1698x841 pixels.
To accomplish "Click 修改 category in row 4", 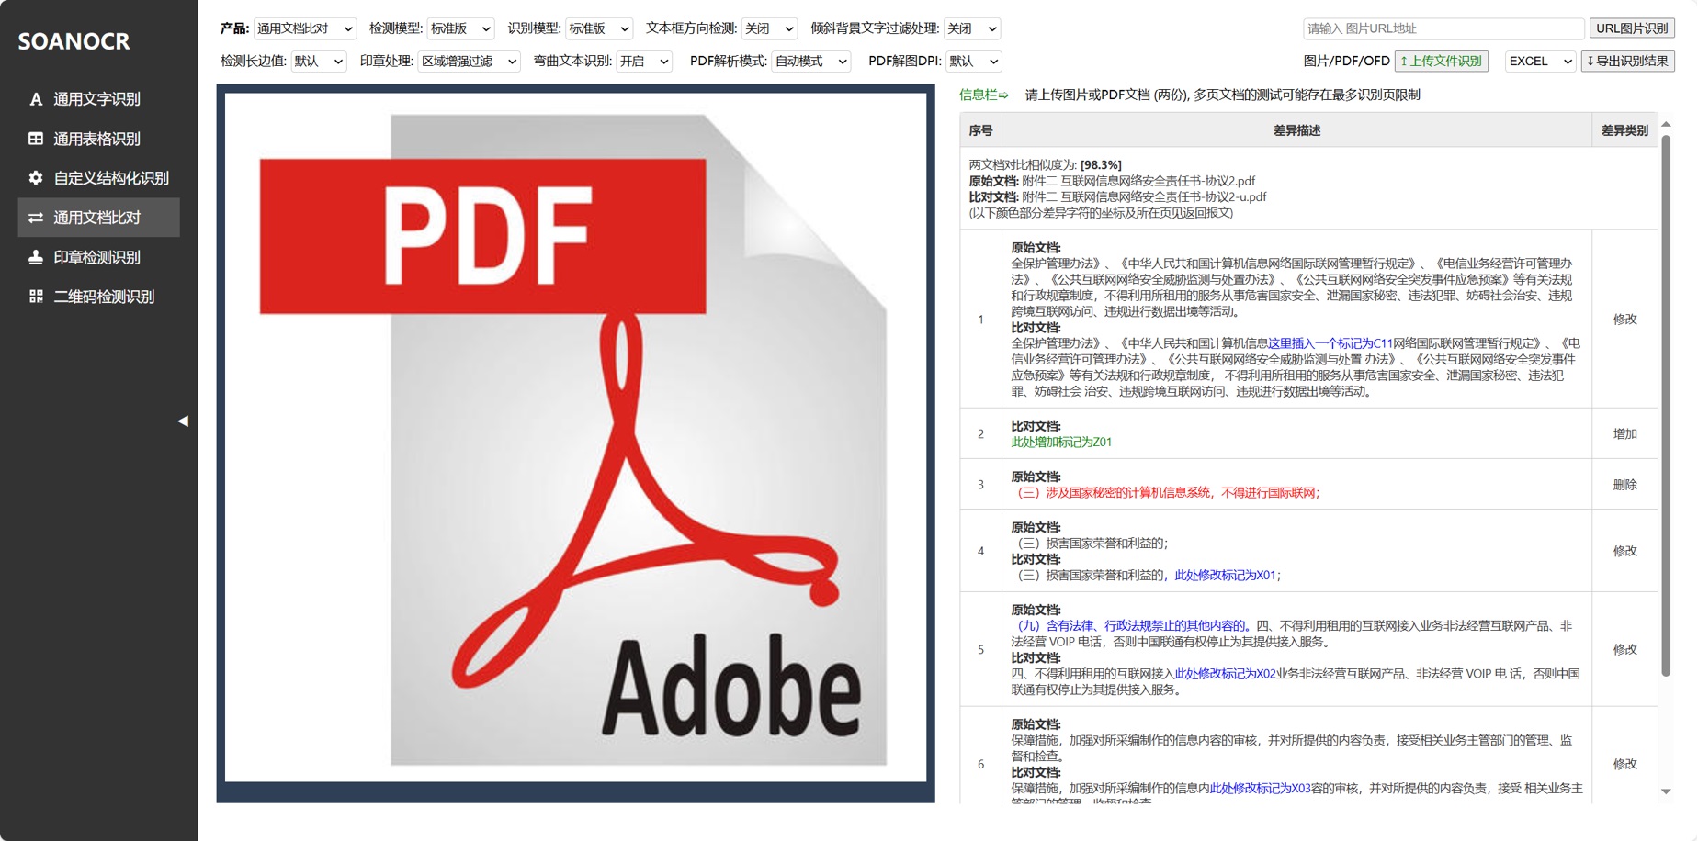I will click(x=1624, y=551).
